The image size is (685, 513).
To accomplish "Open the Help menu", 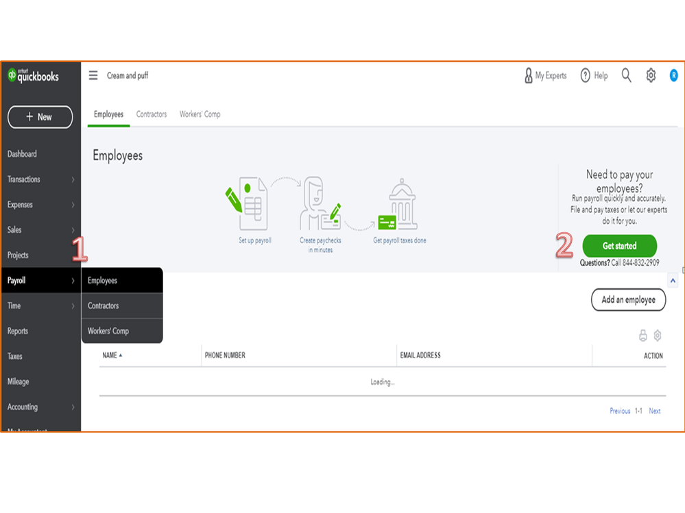I will pos(594,75).
